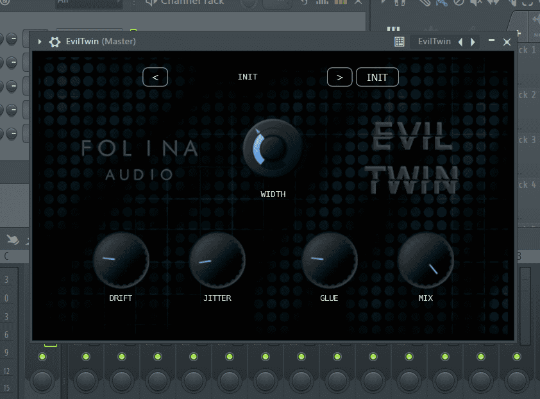Image resolution: width=540 pixels, height=399 pixels.
Task: Click the Master mixer track's pan knob
Action: click(42, 381)
